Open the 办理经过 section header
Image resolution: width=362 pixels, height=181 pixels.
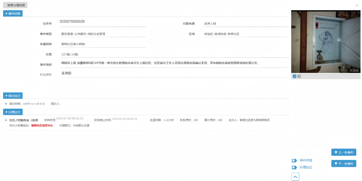(13, 112)
